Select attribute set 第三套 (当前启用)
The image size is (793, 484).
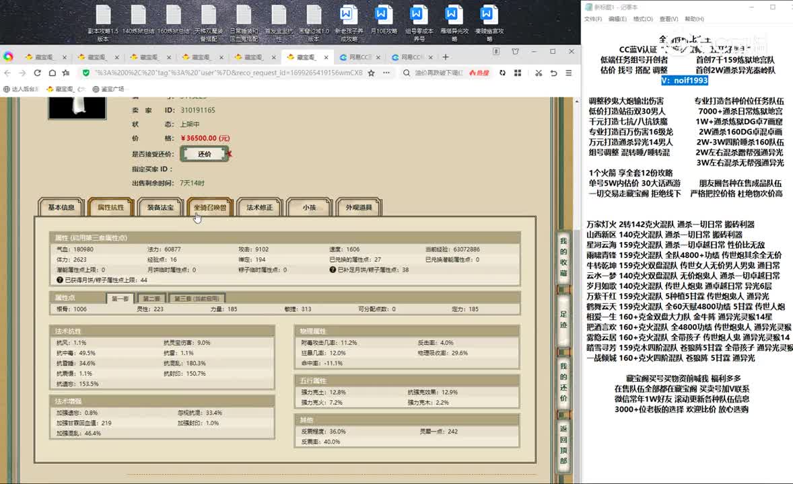pyautogui.click(x=197, y=298)
